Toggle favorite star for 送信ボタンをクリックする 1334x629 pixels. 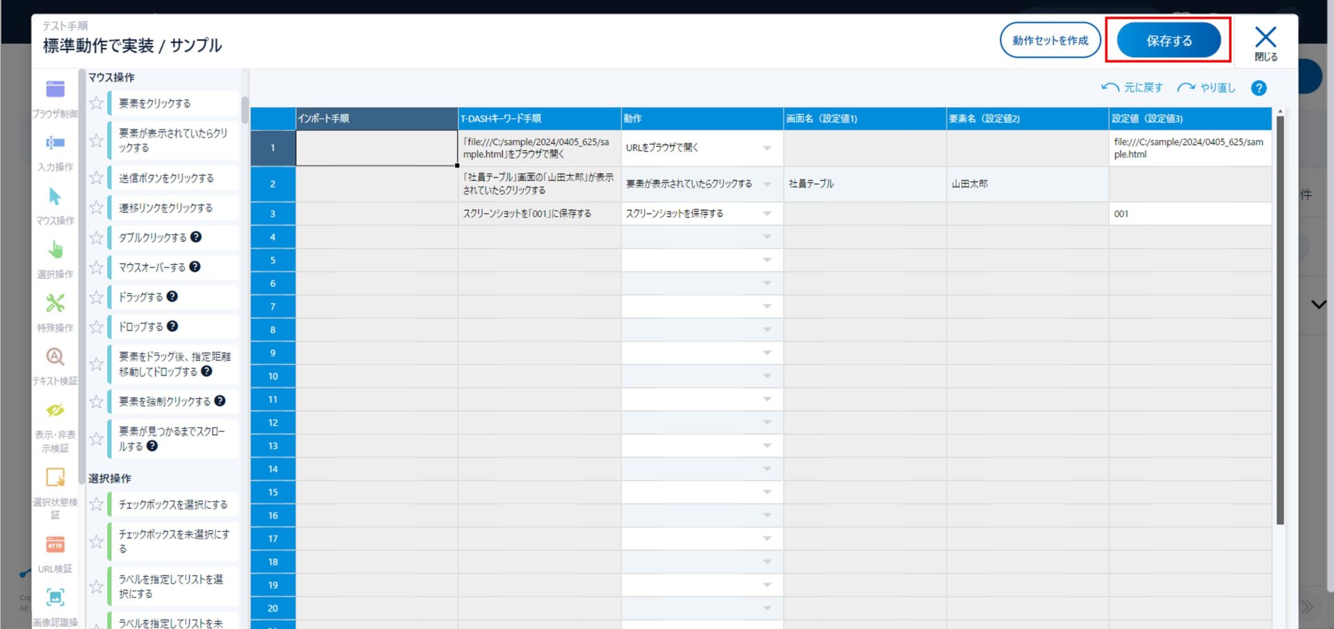click(x=97, y=178)
